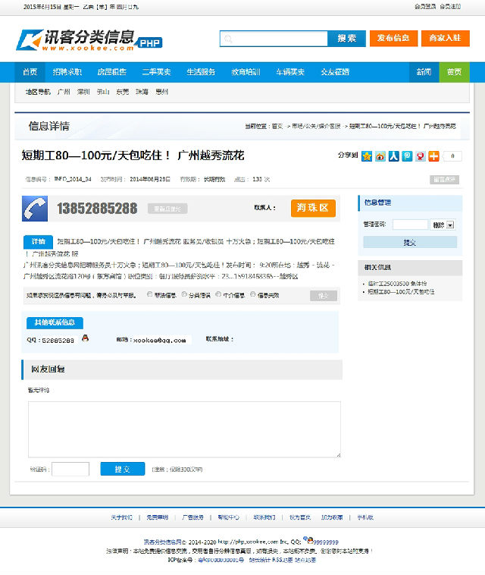Focus the top search input field
Image resolution: width=485 pixels, height=575 pixels.
[274, 39]
